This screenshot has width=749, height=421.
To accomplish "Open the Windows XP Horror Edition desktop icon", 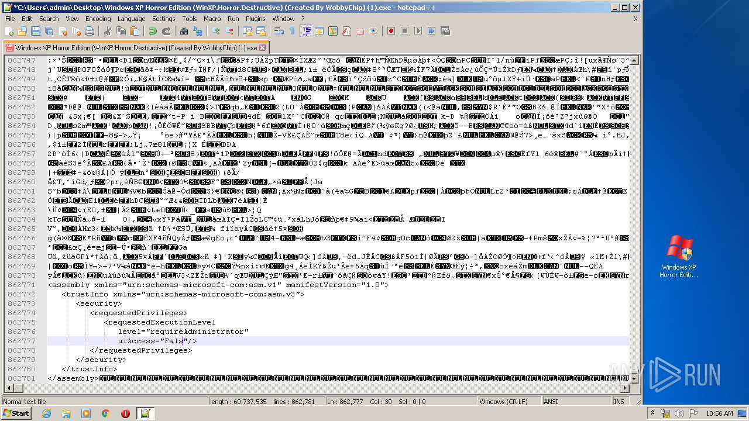I will point(679,257).
